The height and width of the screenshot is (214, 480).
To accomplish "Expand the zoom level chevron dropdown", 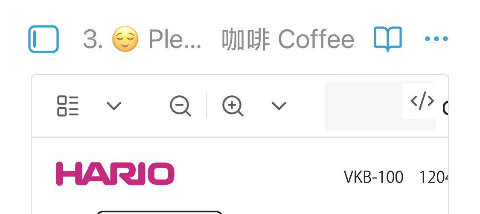I will pyautogui.click(x=279, y=106).
